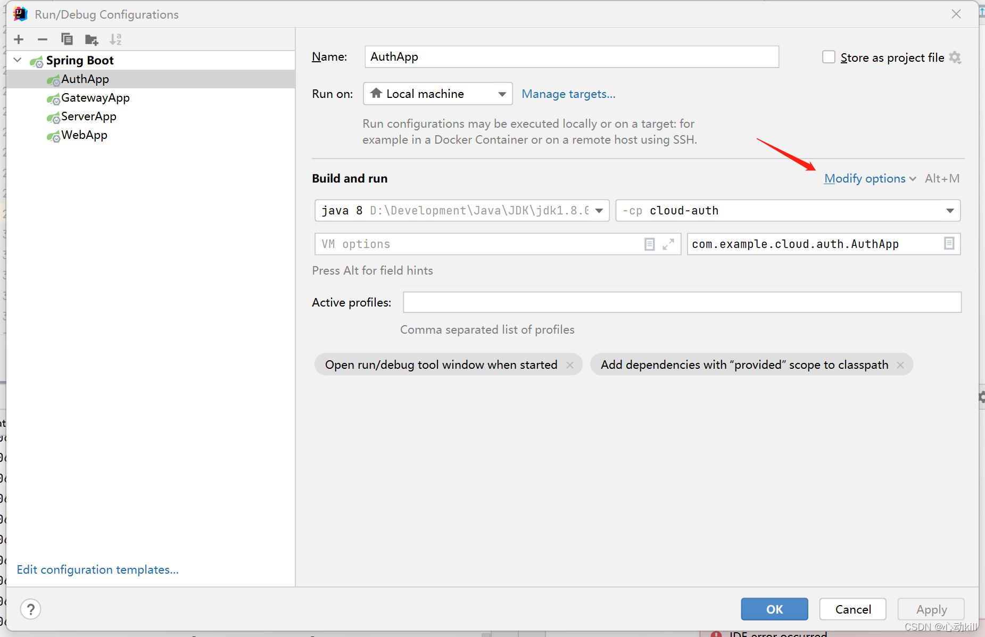Image resolution: width=985 pixels, height=637 pixels.
Task: Remove 'Open run/debug tool window when started' option
Action: (570, 365)
